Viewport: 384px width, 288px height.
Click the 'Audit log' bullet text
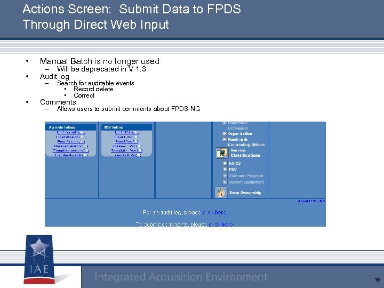[54, 76]
